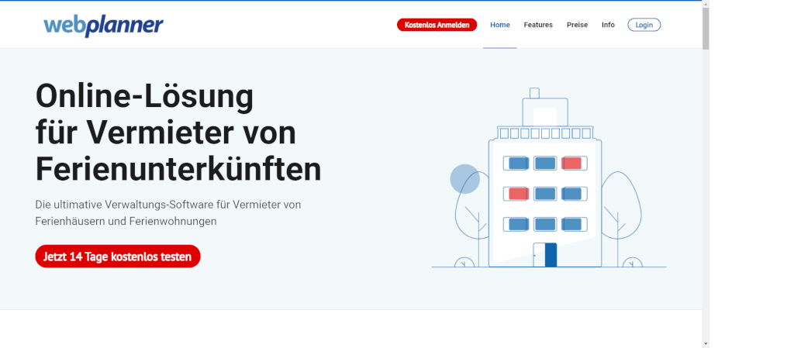Viewport: 794px width, 348px height.
Task: Click the vertical scrollbar thumb
Action: pos(706,29)
